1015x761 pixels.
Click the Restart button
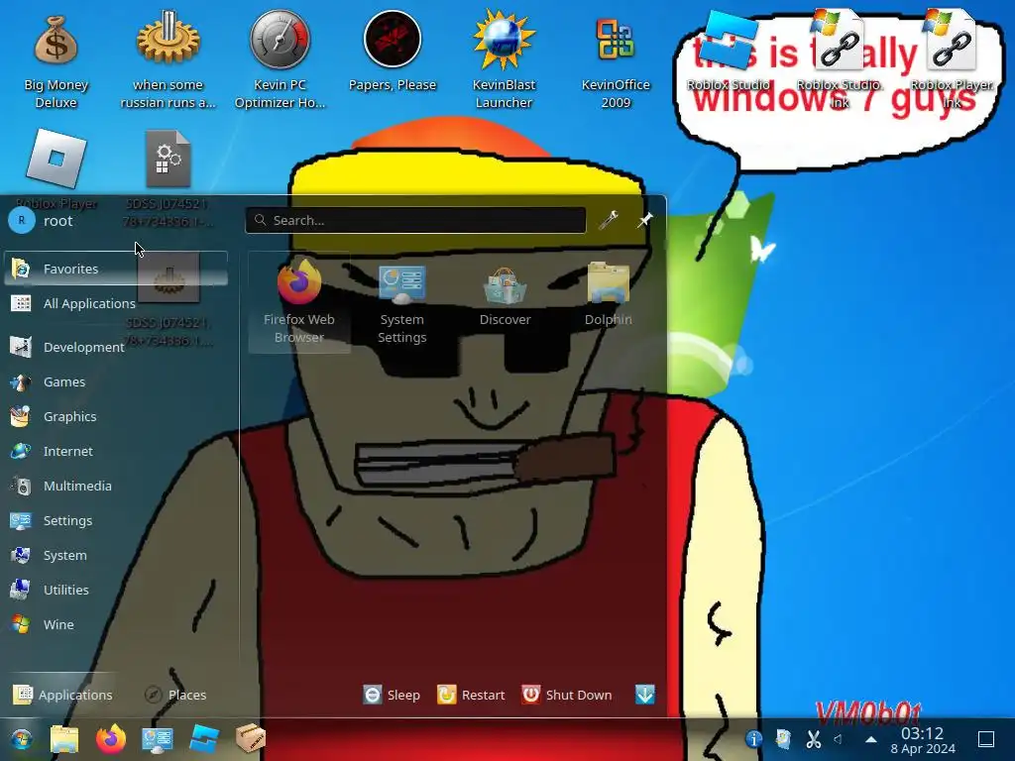[471, 695]
